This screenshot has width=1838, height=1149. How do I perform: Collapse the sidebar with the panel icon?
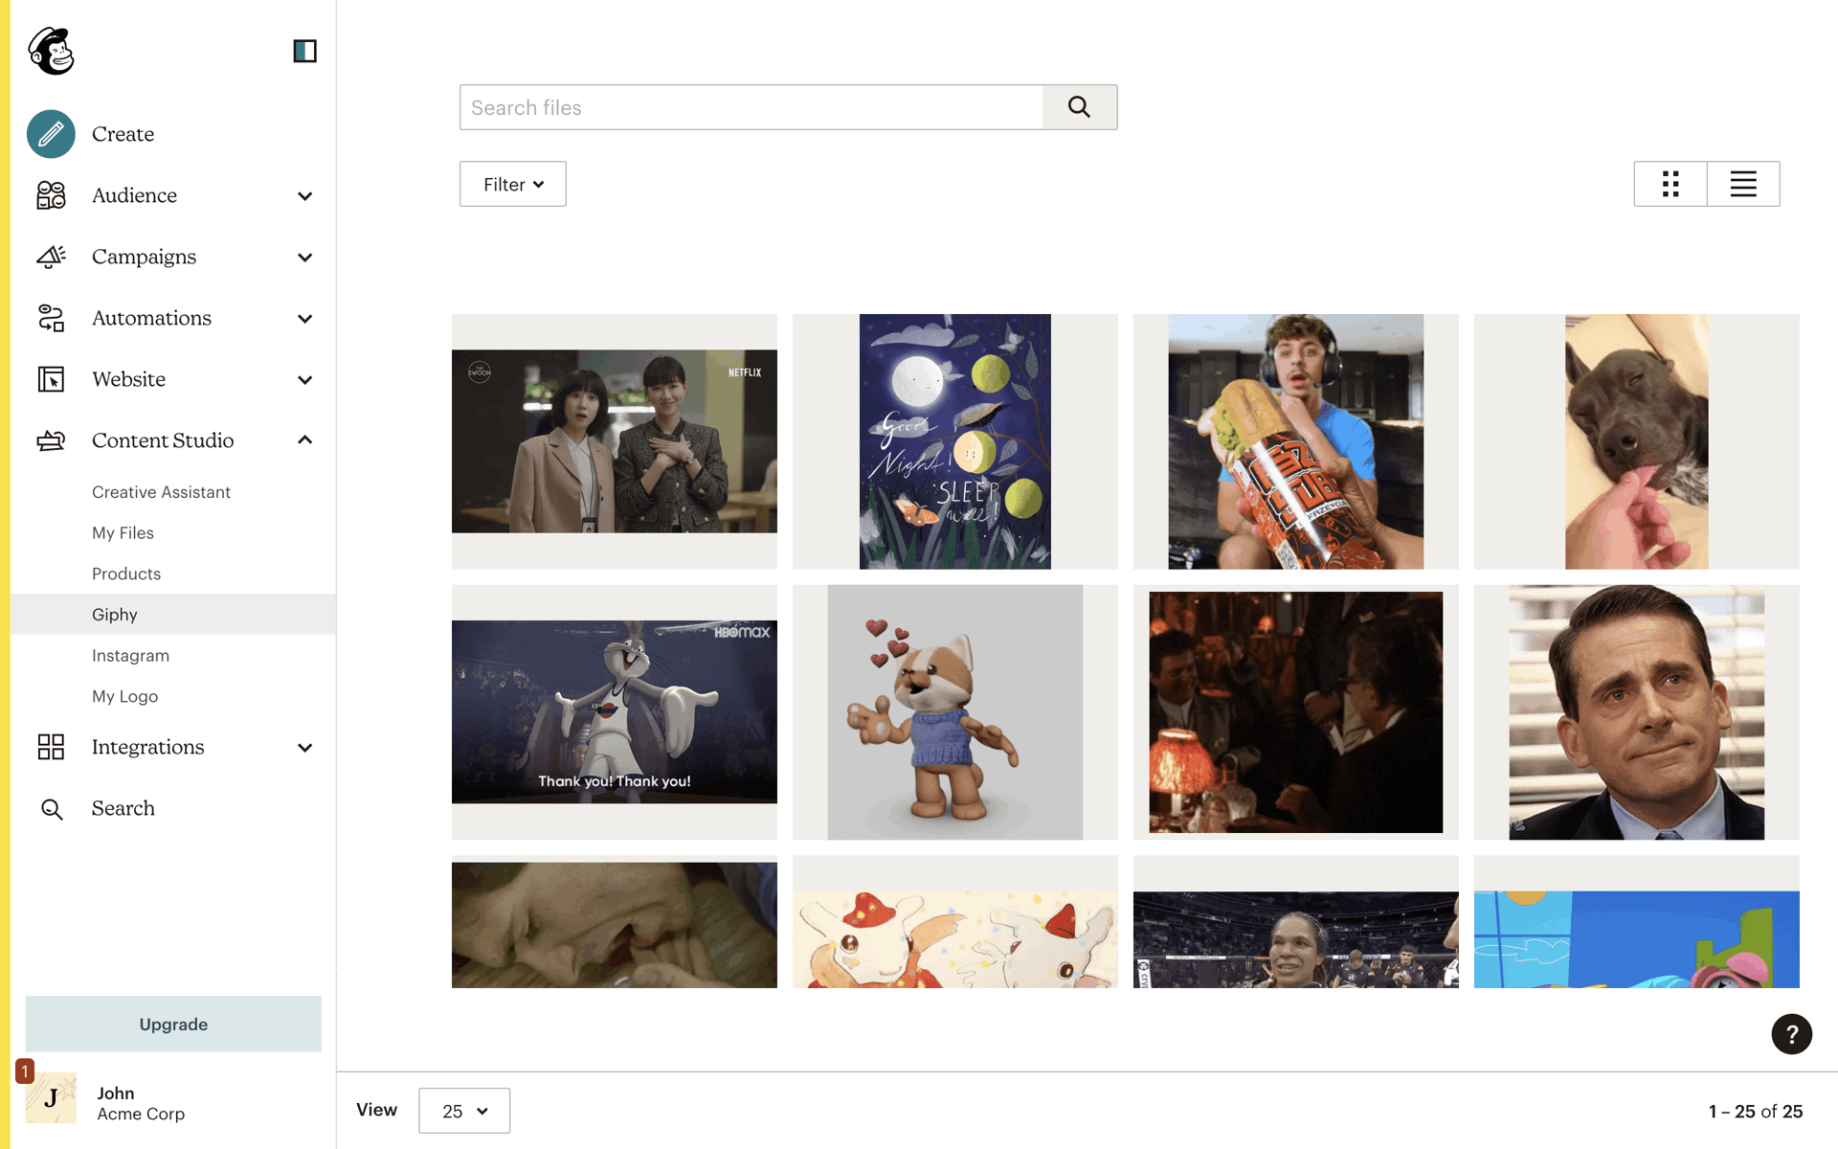(304, 51)
